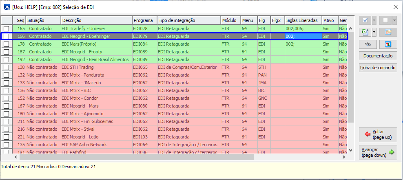The width and height of the screenshot is (403, 180).
Task: Open search with the binoculars icon
Action: (x=368, y=44)
